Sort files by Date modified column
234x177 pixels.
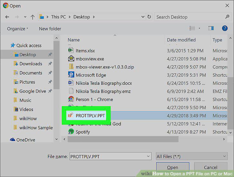[181, 40]
